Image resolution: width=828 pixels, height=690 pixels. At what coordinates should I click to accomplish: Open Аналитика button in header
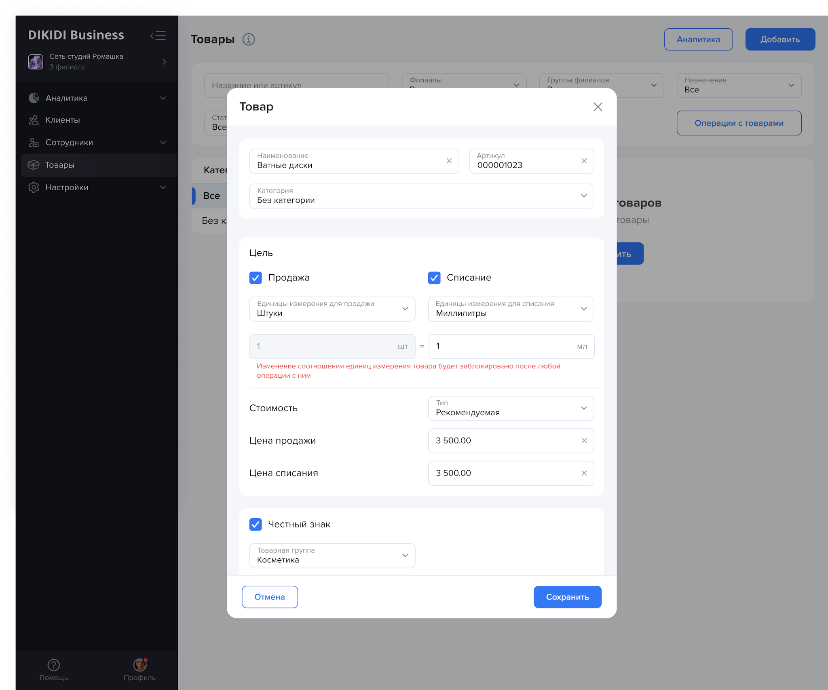699,39
